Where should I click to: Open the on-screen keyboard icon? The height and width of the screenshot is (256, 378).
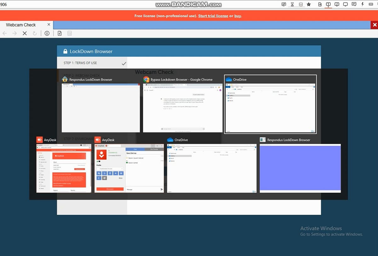pyautogui.click(x=371, y=4)
